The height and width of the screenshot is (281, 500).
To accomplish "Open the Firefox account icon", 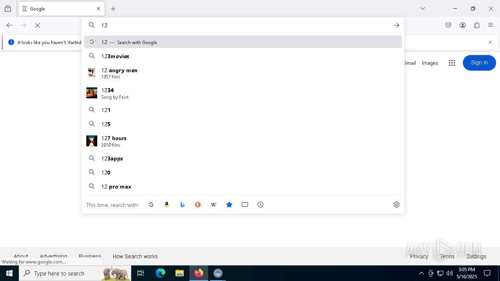I will tap(462, 25).
